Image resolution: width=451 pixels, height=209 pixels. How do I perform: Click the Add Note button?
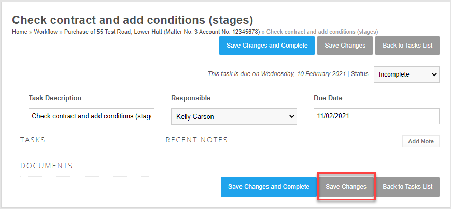(420, 141)
